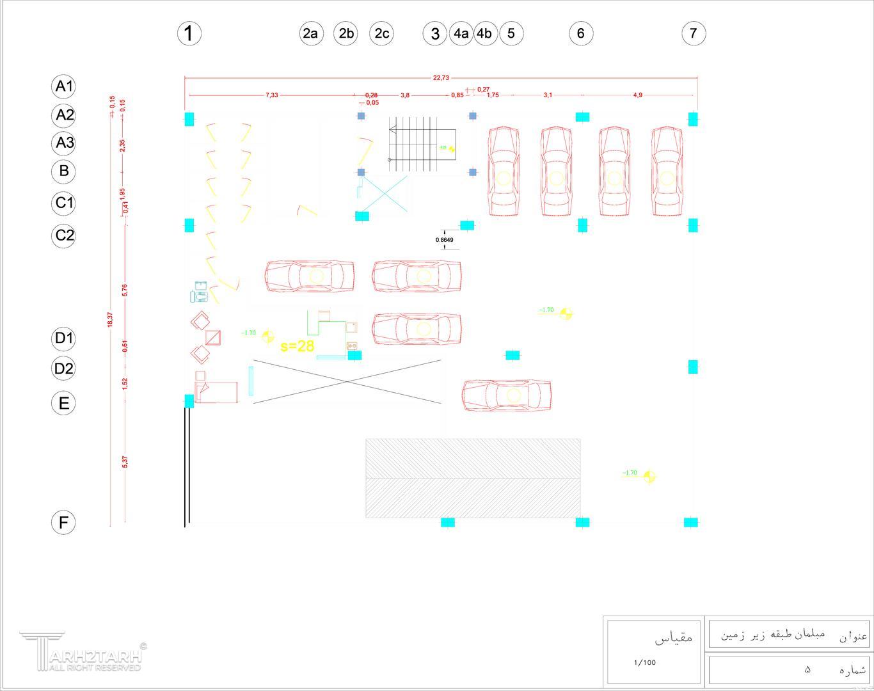Image resolution: width=874 pixels, height=691 pixels.
Task: Click the 18,37 overall height dimension
Action: coord(110,320)
